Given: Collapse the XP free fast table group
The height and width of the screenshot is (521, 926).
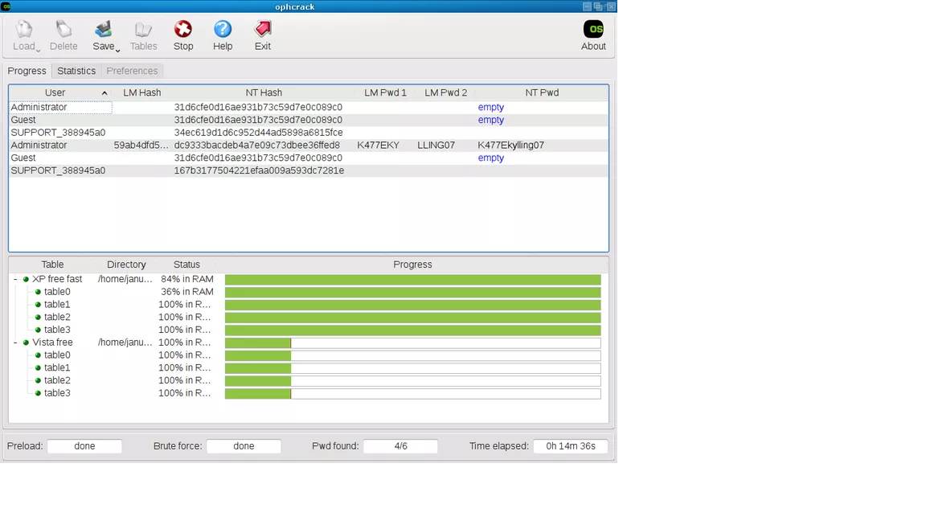Looking at the screenshot, I should pos(15,279).
